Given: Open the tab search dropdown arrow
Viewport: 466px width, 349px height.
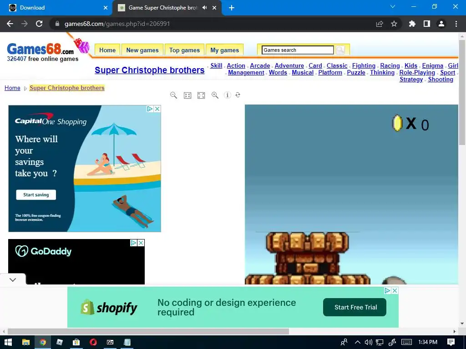Looking at the screenshot, I should coord(393,6).
